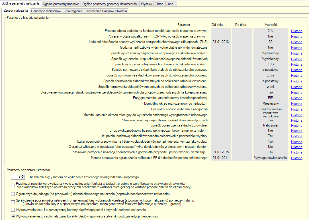Open Historia for normowania składników zmiennych chorobowego
309x220 pixels.
(x=296, y=76)
